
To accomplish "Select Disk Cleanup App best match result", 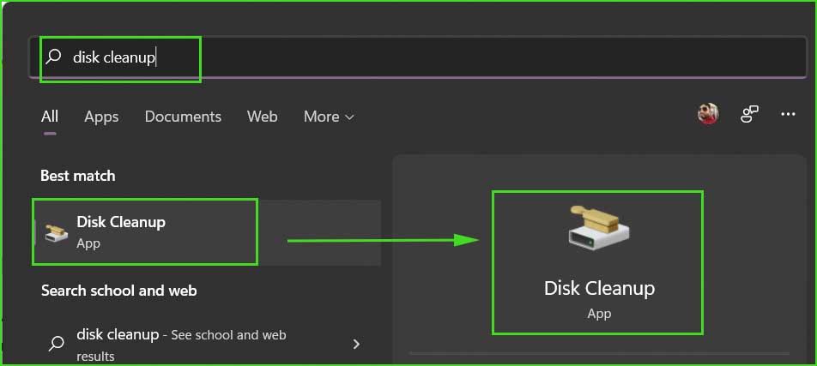I will [x=208, y=232].
